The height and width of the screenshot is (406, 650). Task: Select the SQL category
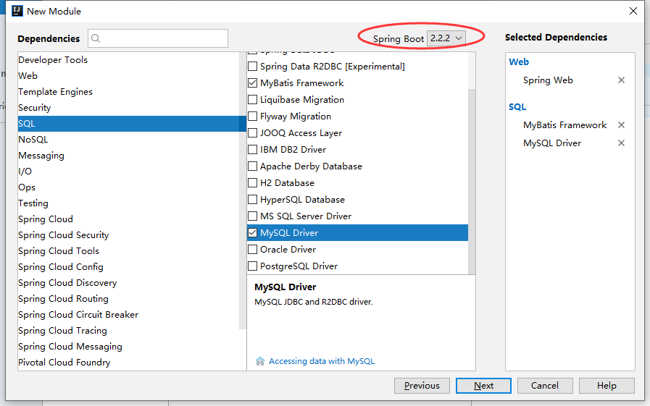[x=132, y=124]
